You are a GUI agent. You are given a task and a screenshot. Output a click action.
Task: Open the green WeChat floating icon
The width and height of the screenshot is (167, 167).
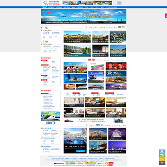(x=162, y=155)
